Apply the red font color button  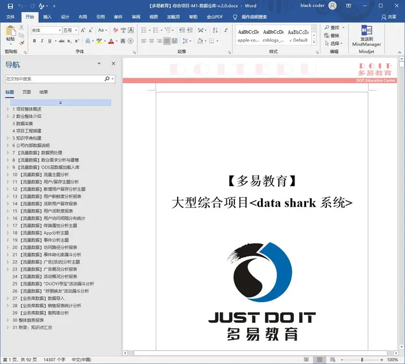point(111,41)
